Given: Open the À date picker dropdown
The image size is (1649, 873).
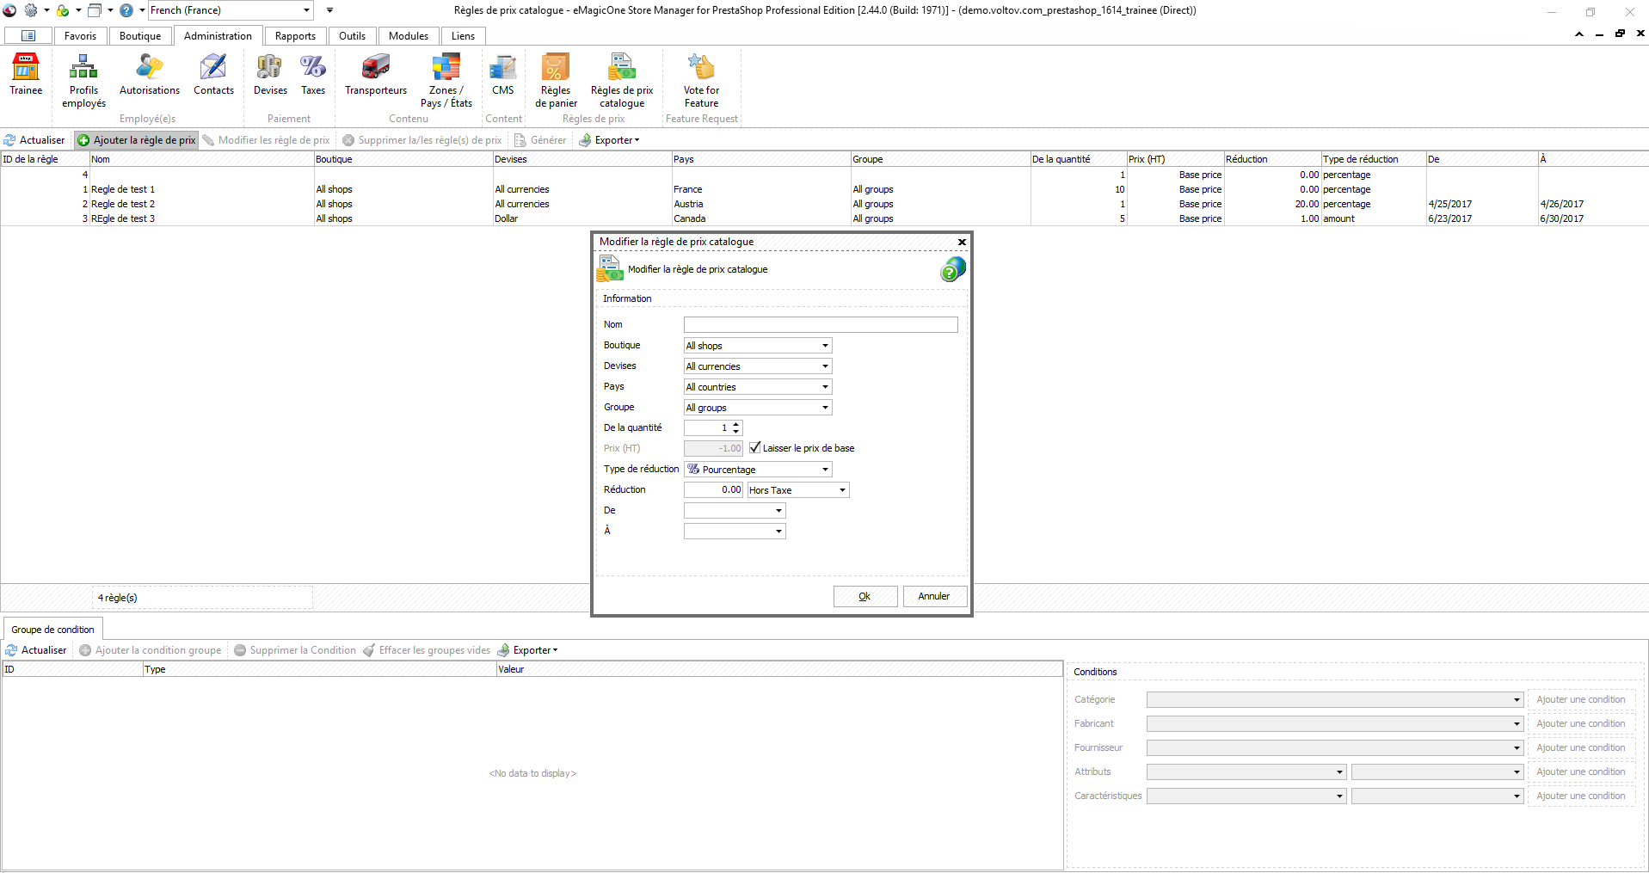Looking at the screenshot, I should pyautogui.click(x=778, y=532).
